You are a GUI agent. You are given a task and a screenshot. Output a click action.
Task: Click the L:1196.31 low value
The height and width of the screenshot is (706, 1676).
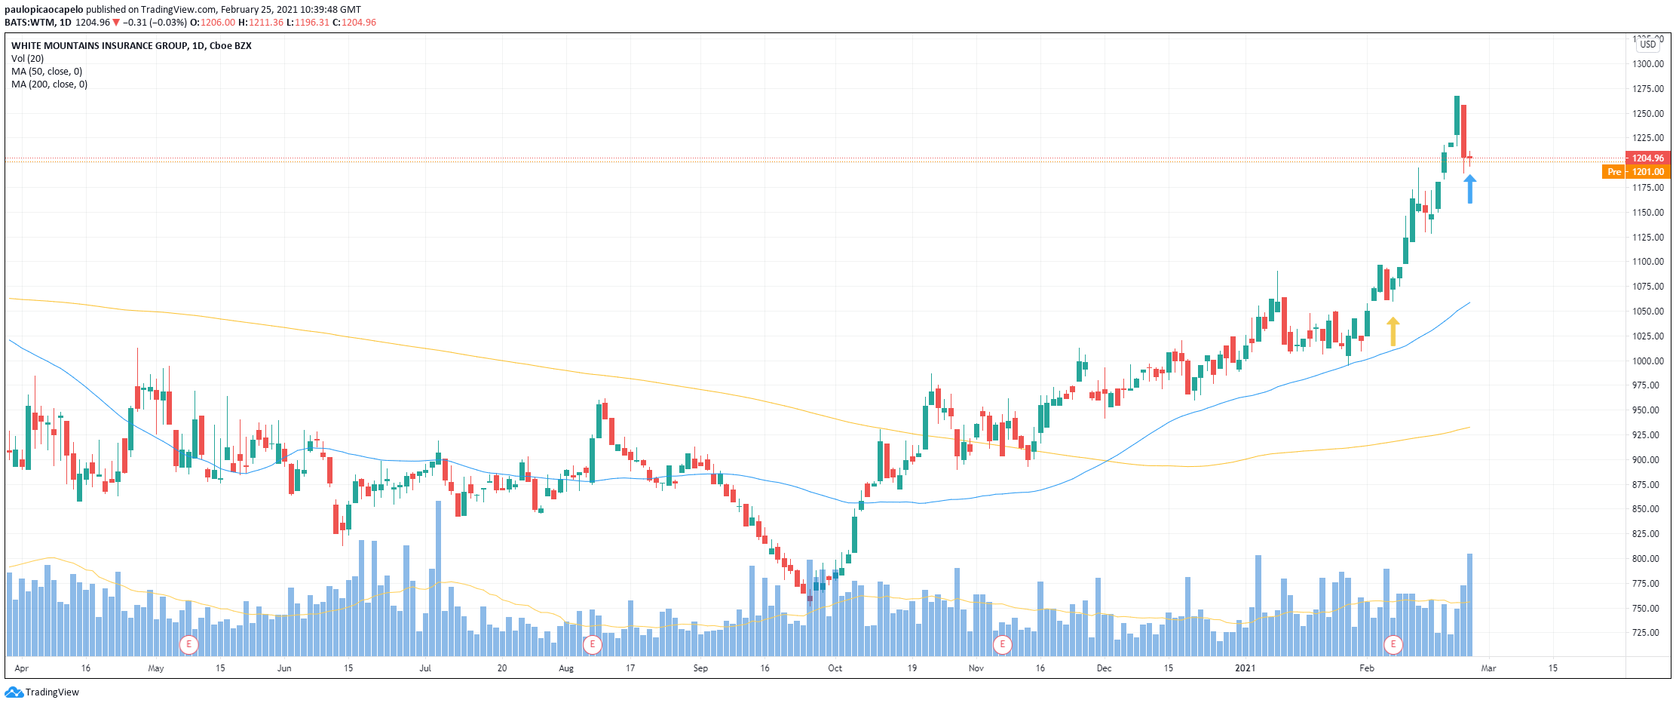pyautogui.click(x=308, y=23)
